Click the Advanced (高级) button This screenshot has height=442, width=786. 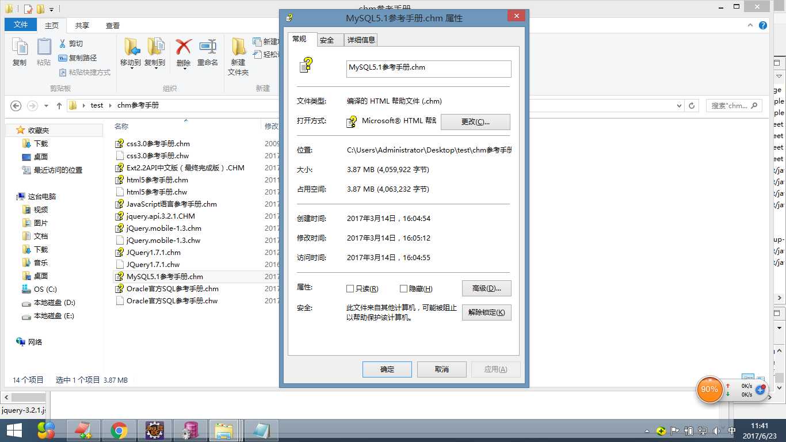coord(487,288)
